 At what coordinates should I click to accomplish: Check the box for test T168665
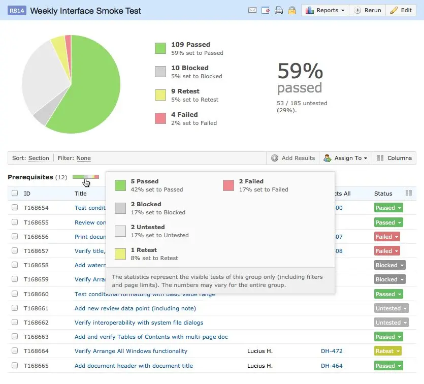15,365
